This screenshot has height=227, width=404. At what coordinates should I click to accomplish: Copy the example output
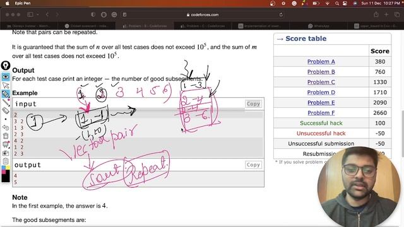tap(253, 165)
